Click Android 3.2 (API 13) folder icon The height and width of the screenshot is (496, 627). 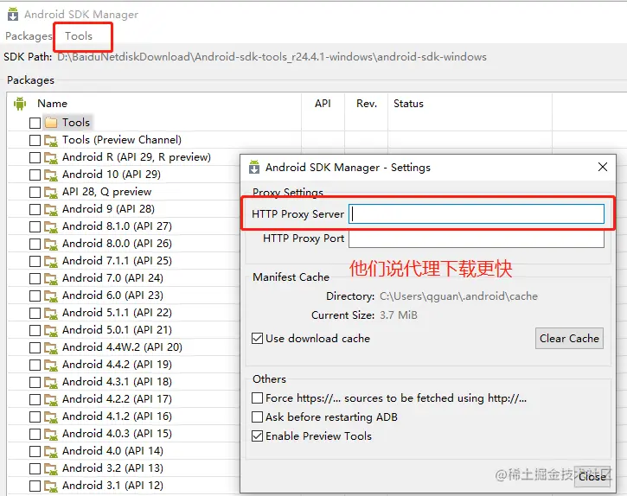click(51, 468)
